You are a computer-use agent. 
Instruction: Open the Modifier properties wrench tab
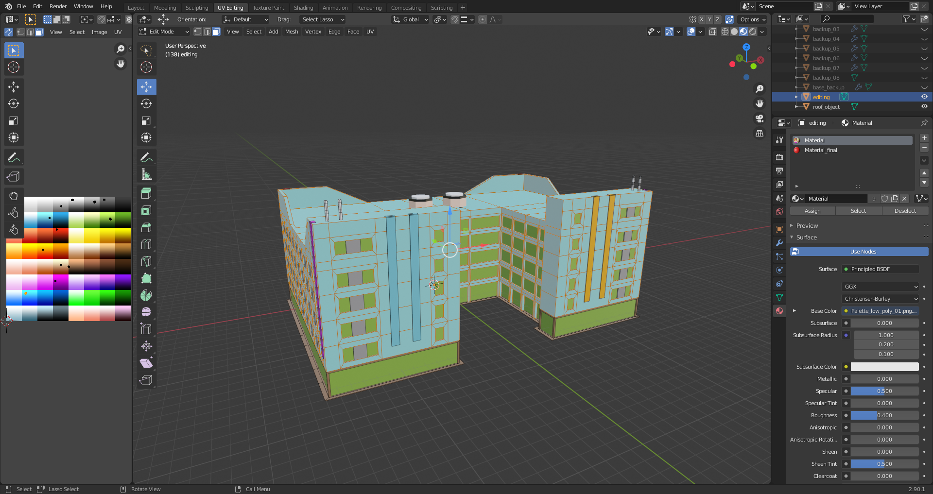point(779,243)
